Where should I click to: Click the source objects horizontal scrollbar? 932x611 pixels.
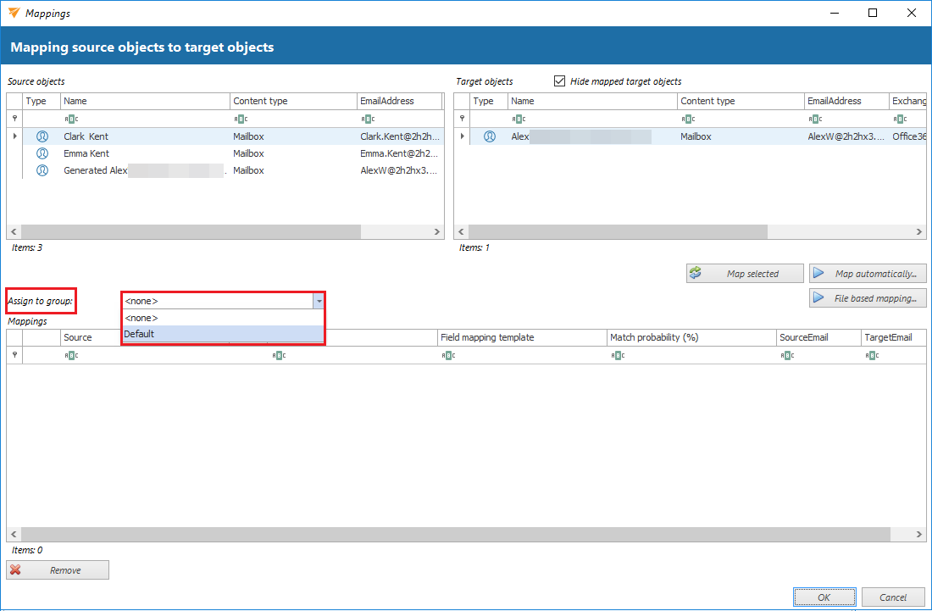click(191, 231)
